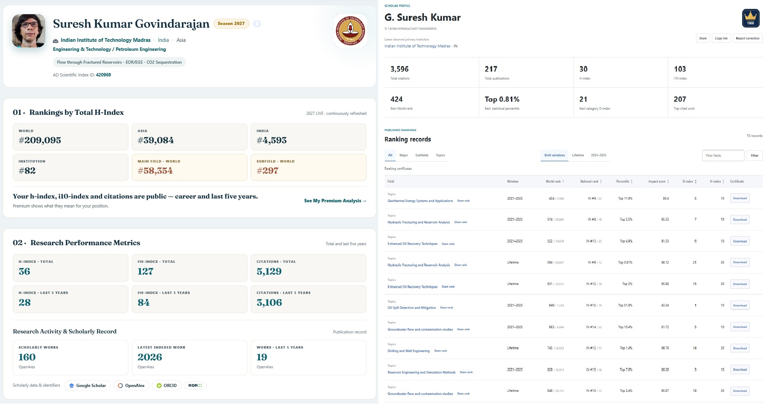The height and width of the screenshot is (406, 768).
Task: Open the ROR identifier chip
Action: pyautogui.click(x=195, y=385)
